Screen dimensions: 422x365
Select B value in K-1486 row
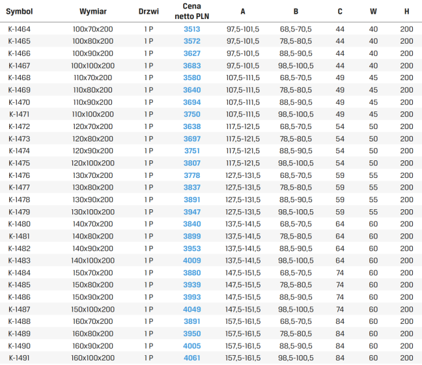tap(296, 297)
